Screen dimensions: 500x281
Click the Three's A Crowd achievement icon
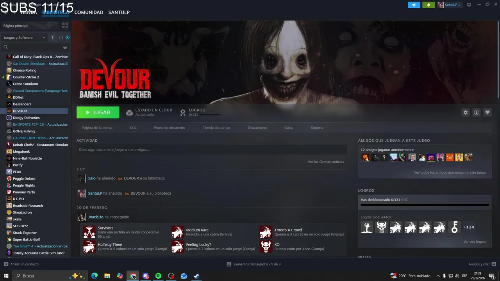tap(266, 232)
